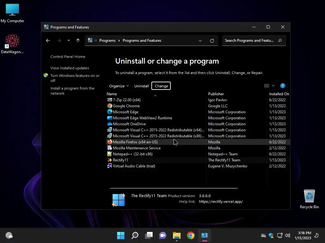The image size is (325, 243).
Task: Open the Windows Start button
Action: (121, 235)
